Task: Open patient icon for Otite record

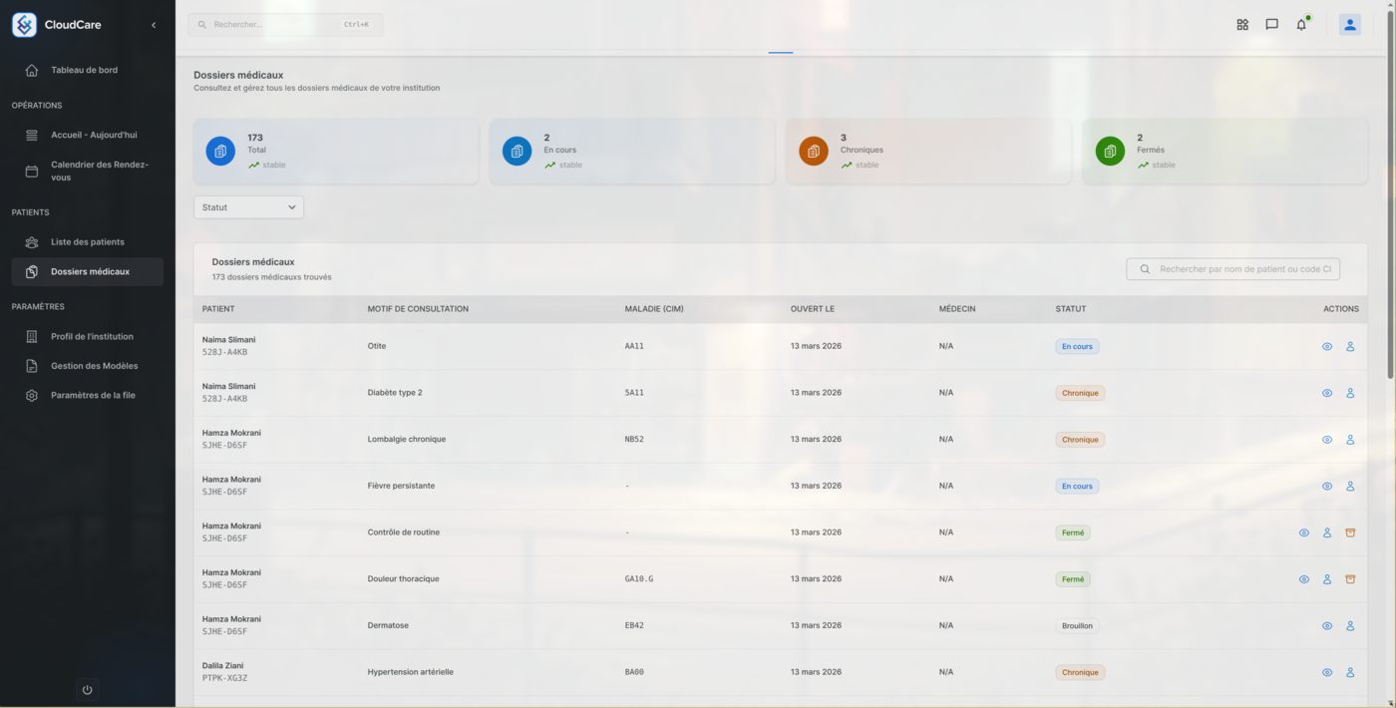Action: [1350, 347]
